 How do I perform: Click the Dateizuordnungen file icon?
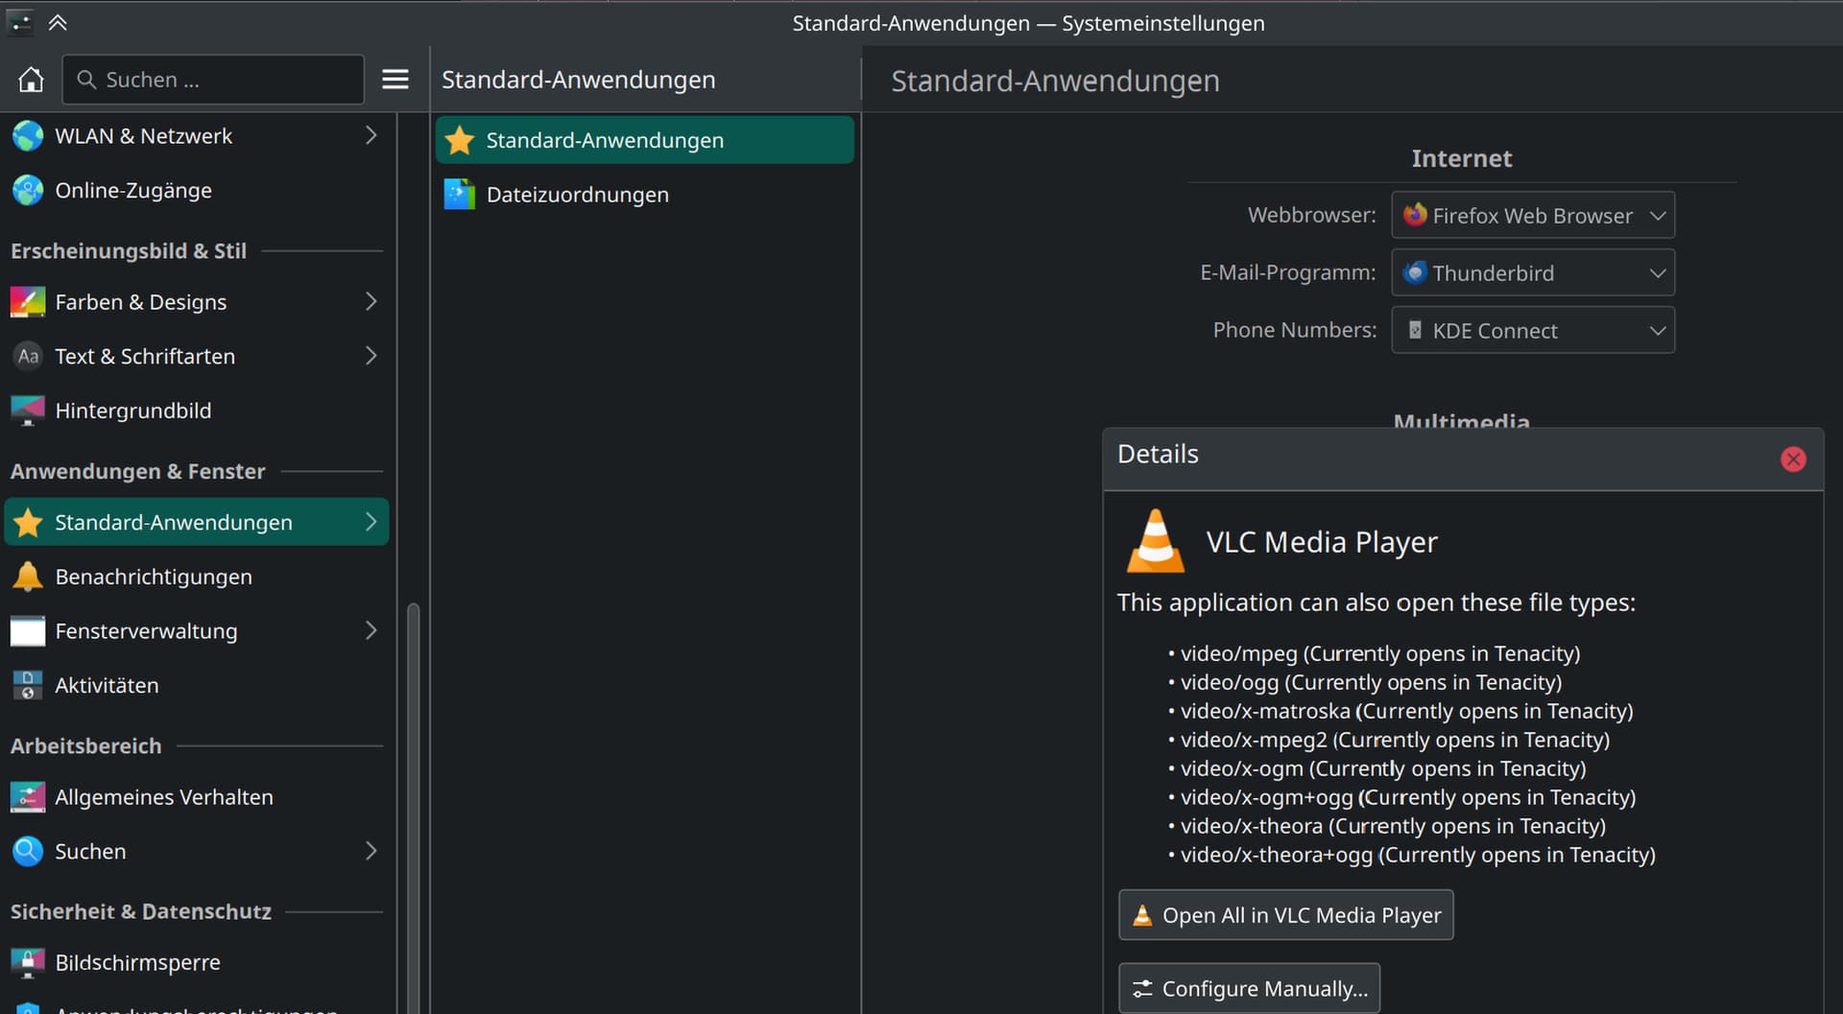point(460,195)
